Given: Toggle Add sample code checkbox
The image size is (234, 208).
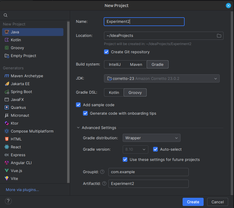Looking at the screenshot, I should [x=78, y=105].
